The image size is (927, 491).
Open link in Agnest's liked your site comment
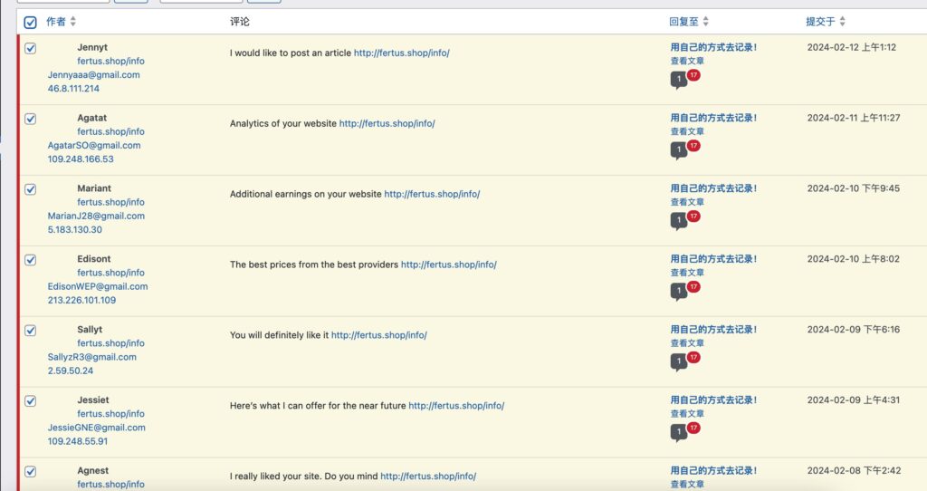[x=428, y=476]
